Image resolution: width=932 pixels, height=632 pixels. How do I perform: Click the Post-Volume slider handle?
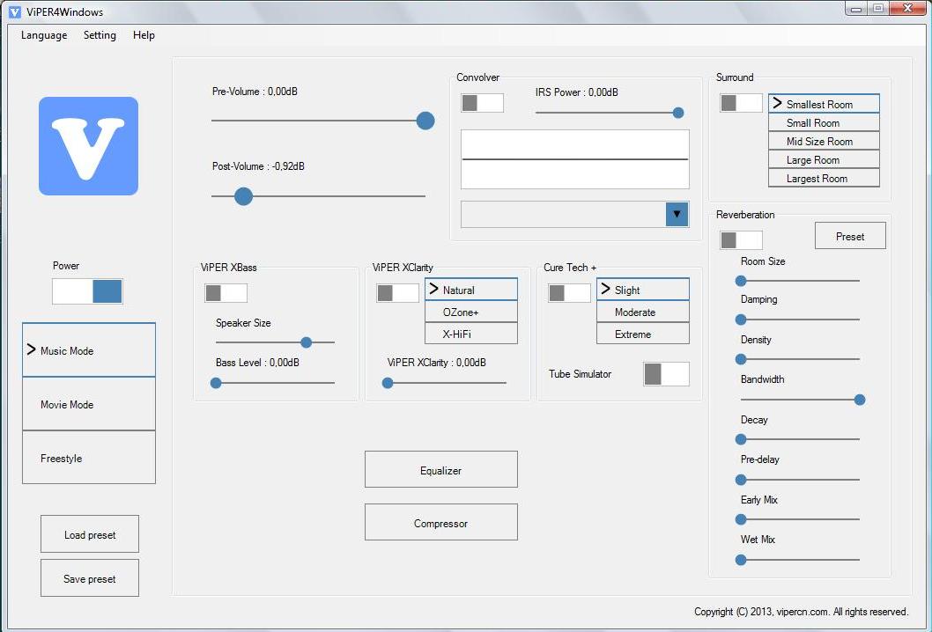pyautogui.click(x=244, y=196)
